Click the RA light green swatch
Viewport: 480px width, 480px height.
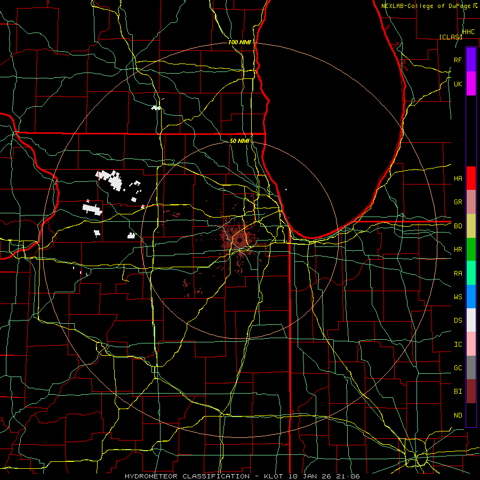[471, 273]
